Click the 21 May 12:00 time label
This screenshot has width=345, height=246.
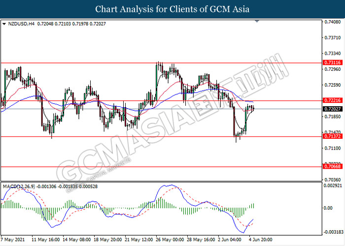[139, 240]
